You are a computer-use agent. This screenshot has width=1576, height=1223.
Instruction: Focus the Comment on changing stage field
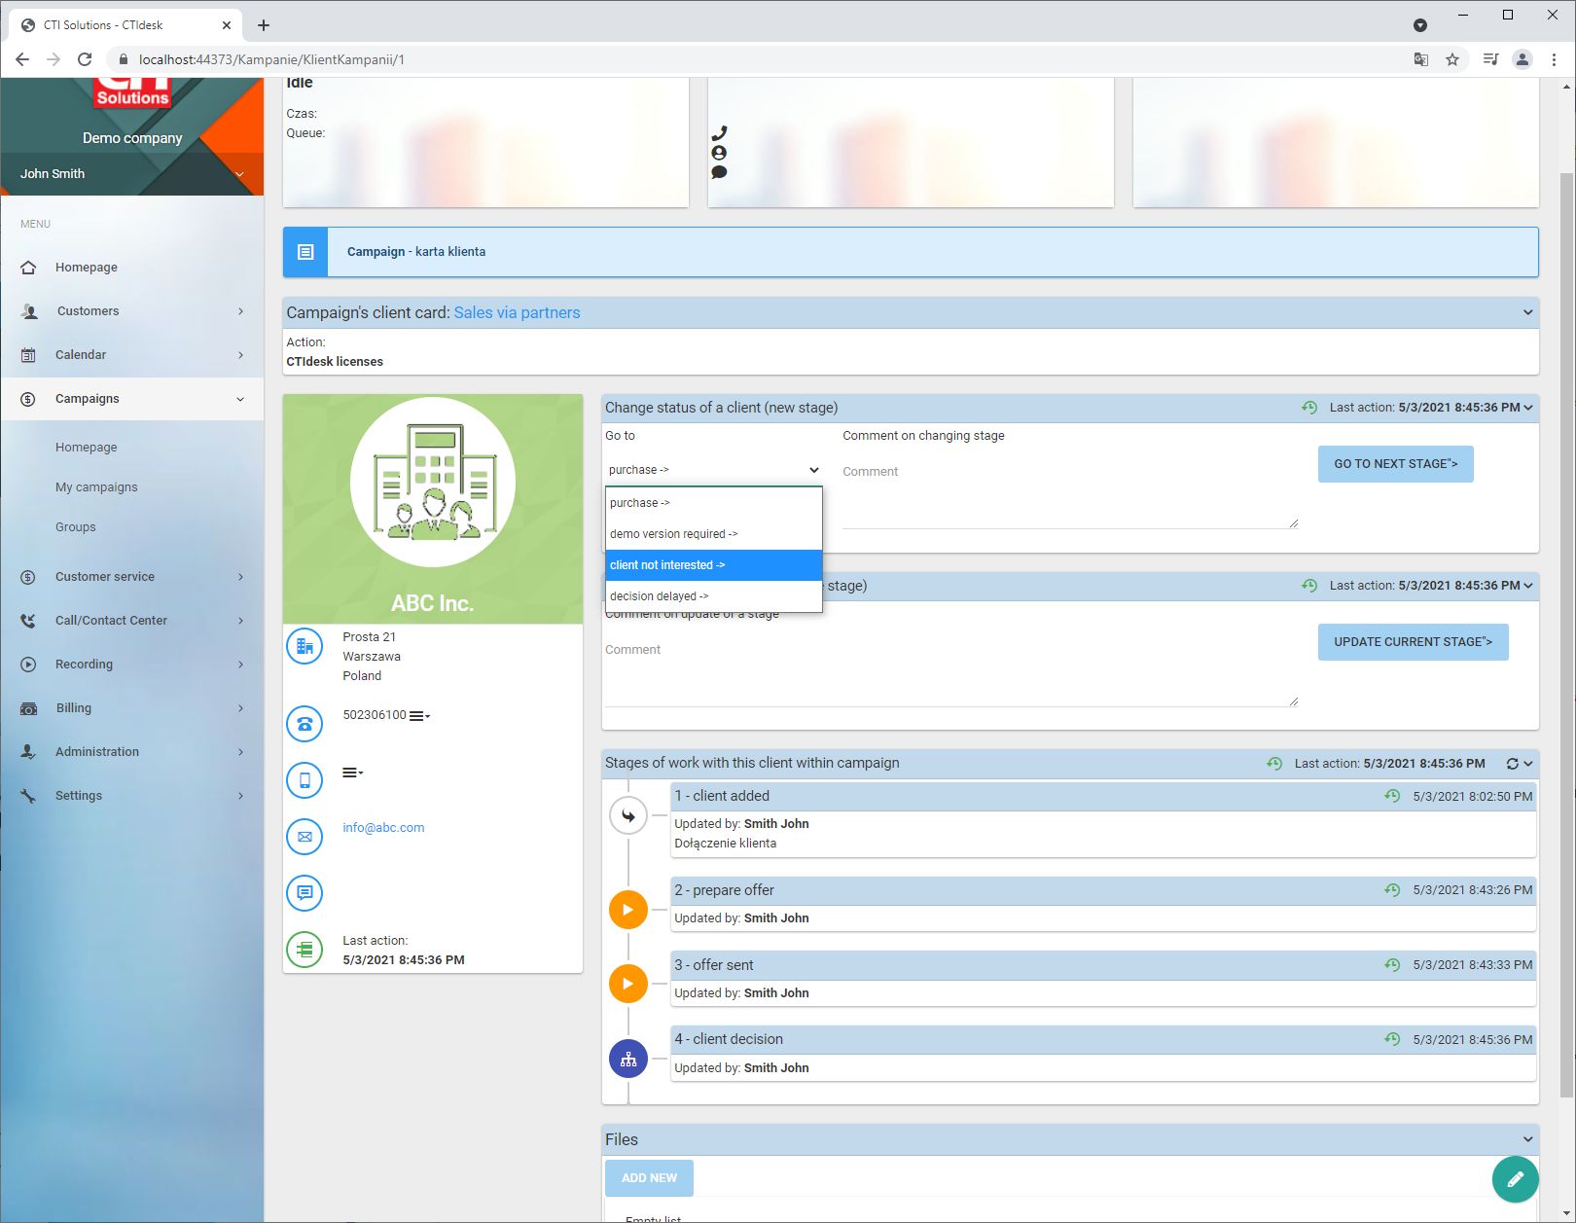[x=1070, y=493]
